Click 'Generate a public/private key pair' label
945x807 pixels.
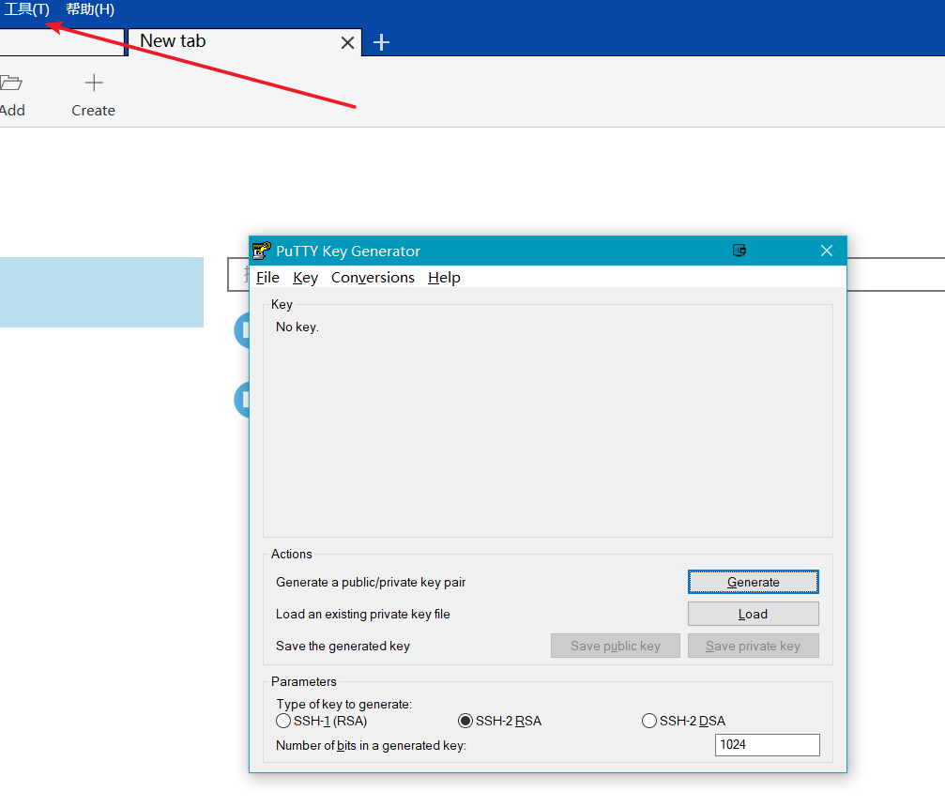click(371, 582)
